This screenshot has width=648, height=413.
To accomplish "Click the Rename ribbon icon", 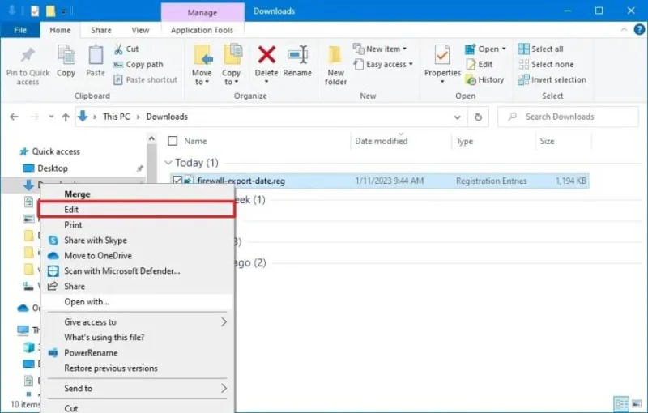I will click(x=297, y=55).
